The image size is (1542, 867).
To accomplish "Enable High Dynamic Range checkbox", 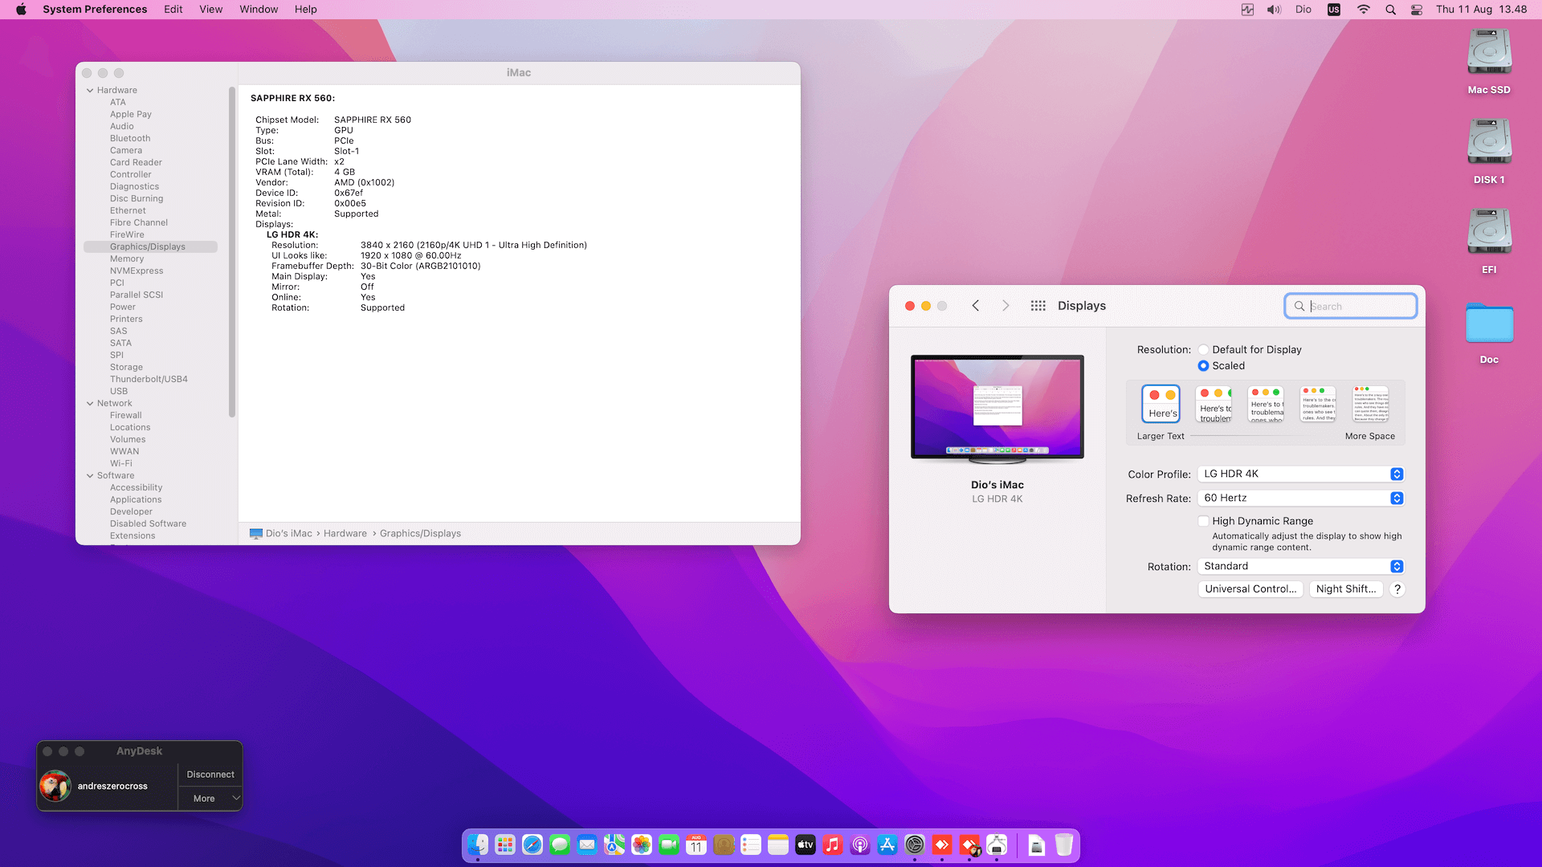I will 1203,521.
